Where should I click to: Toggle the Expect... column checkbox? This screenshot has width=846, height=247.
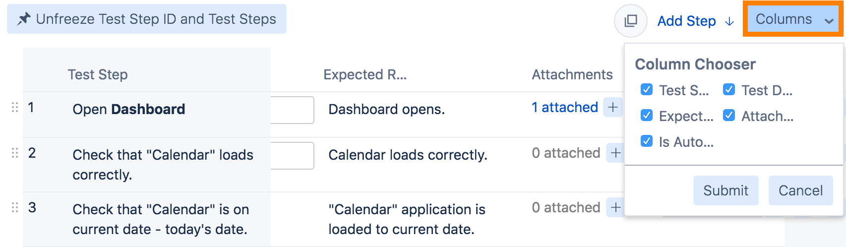point(647,116)
